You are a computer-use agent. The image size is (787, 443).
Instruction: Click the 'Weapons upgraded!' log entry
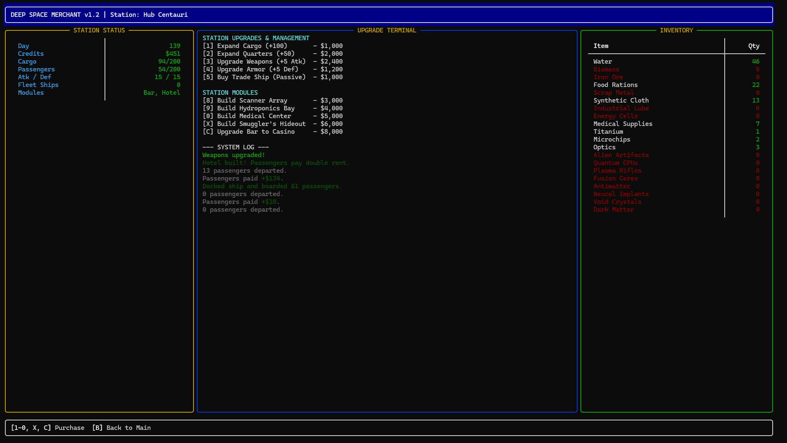click(x=233, y=155)
